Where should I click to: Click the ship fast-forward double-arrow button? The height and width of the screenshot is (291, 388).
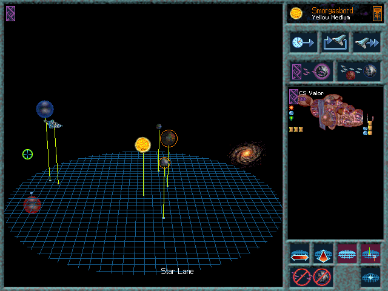coord(367,42)
